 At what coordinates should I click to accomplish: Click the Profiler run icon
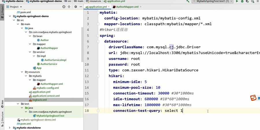pyautogui.click(x=252, y=1)
